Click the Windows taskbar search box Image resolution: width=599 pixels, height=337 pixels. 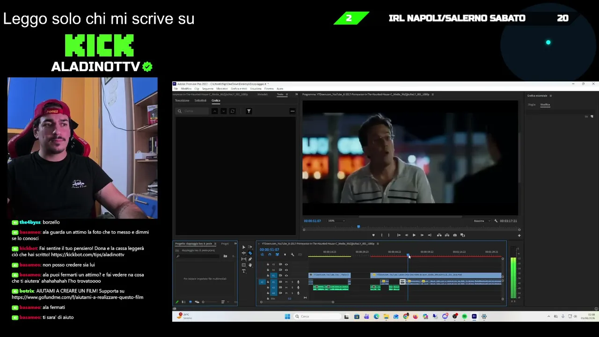(317, 316)
